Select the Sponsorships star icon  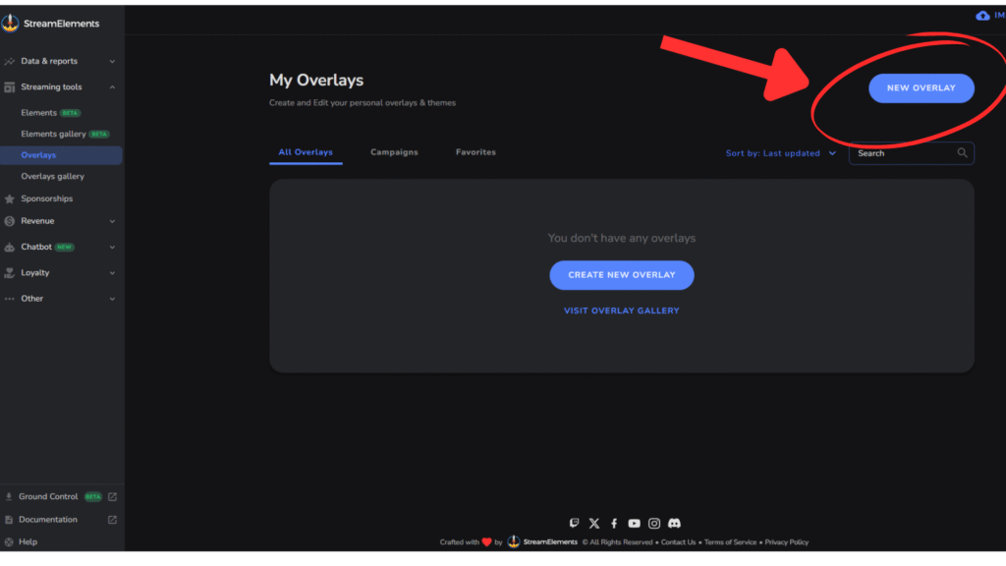(10, 198)
